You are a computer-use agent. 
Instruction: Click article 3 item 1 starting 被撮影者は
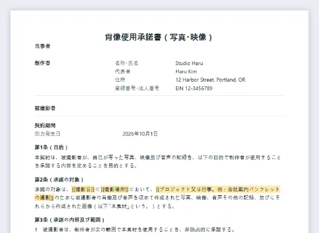tap(134, 230)
